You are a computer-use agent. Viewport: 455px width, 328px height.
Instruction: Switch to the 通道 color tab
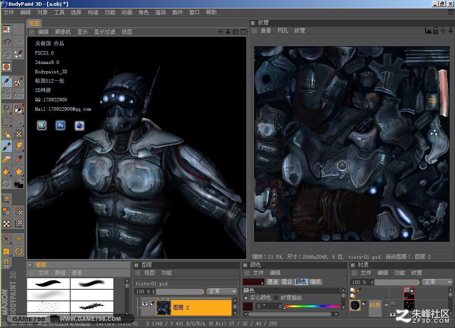pos(272,282)
